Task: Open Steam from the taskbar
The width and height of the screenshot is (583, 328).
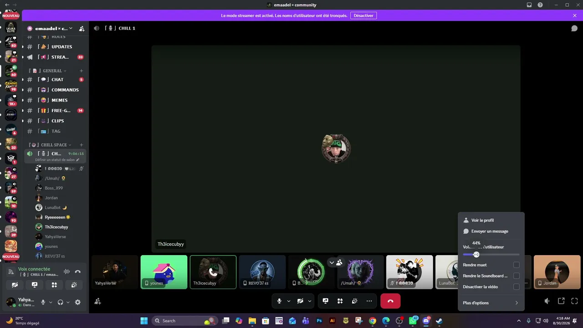Action: (x=439, y=321)
